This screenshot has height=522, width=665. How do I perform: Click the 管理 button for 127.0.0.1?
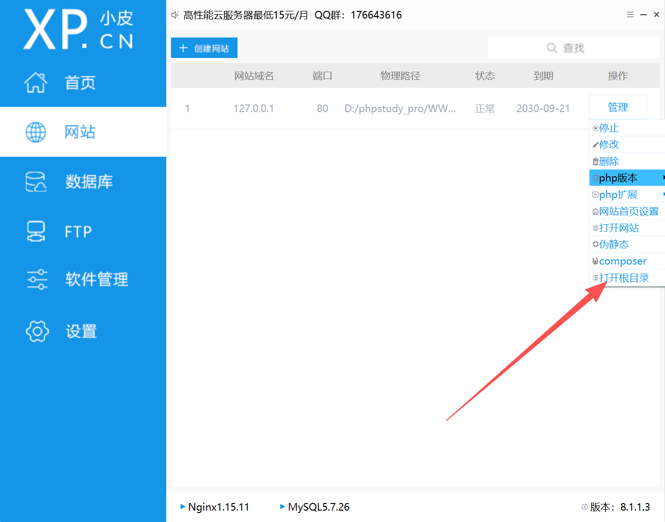(618, 107)
